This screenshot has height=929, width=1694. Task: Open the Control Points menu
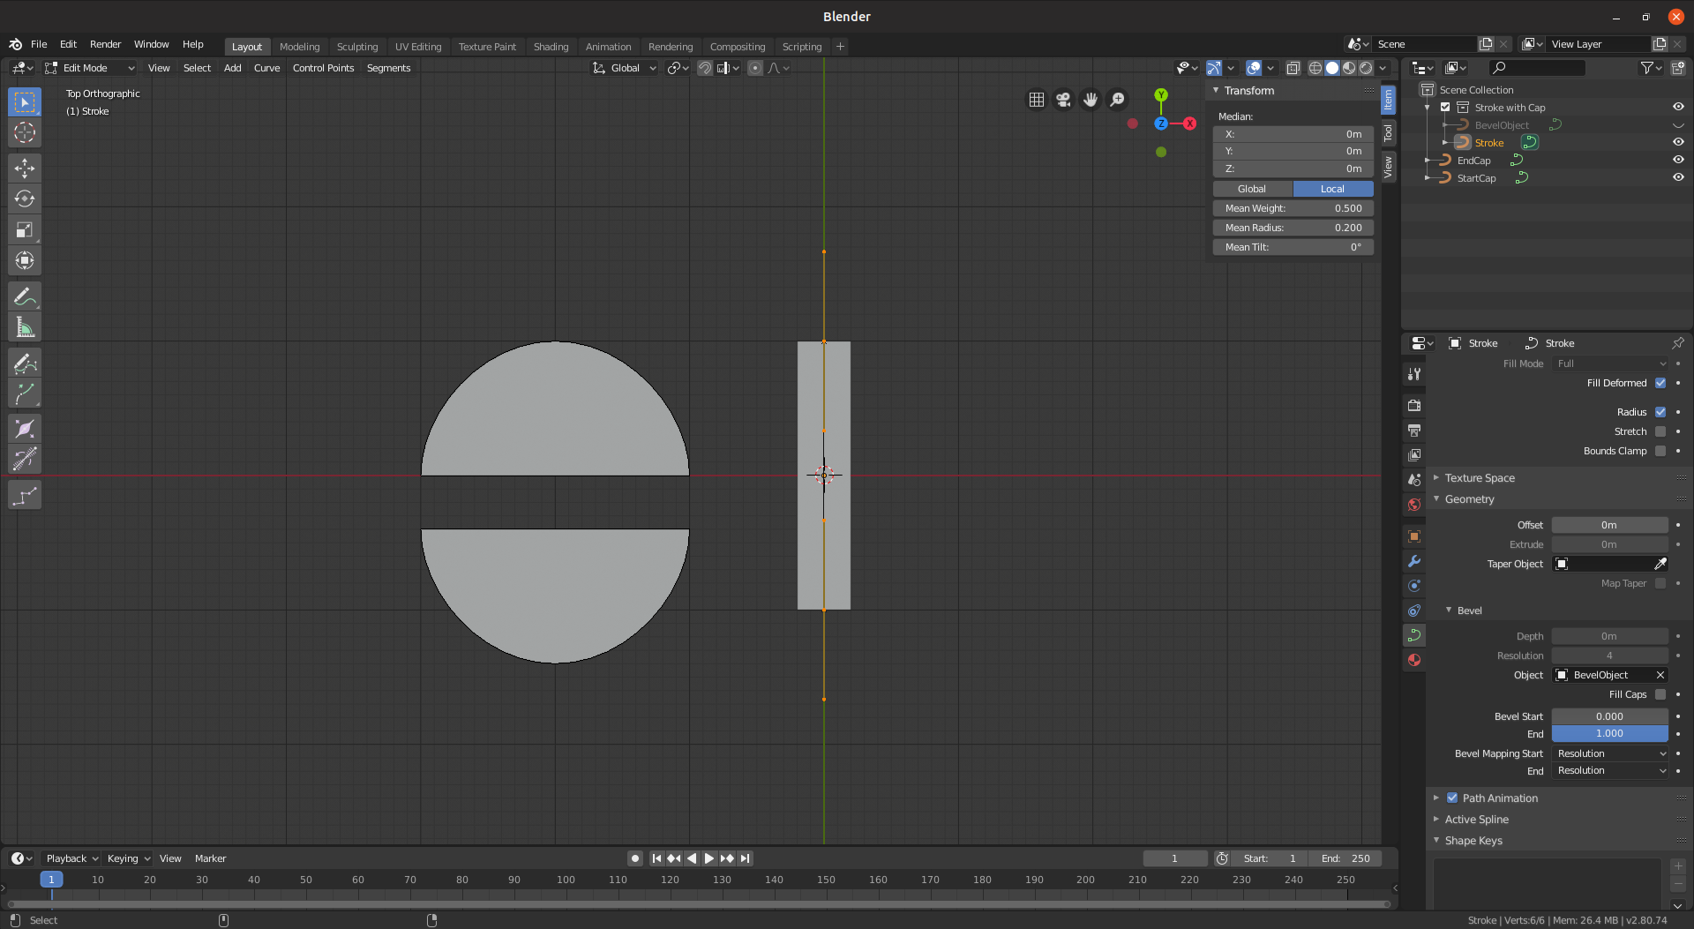[323, 68]
